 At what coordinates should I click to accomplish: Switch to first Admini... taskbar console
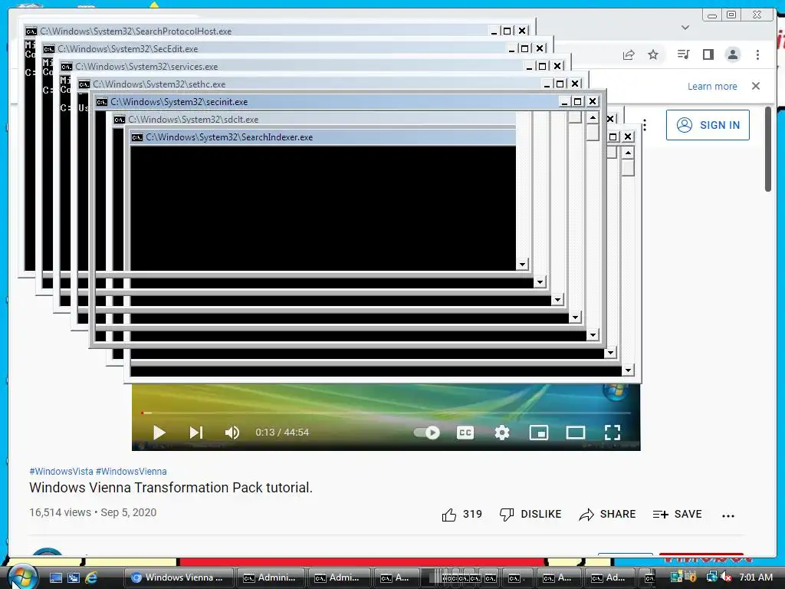271,577
